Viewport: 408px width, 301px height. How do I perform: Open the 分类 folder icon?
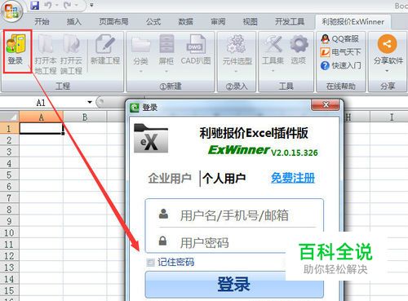point(140,43)
